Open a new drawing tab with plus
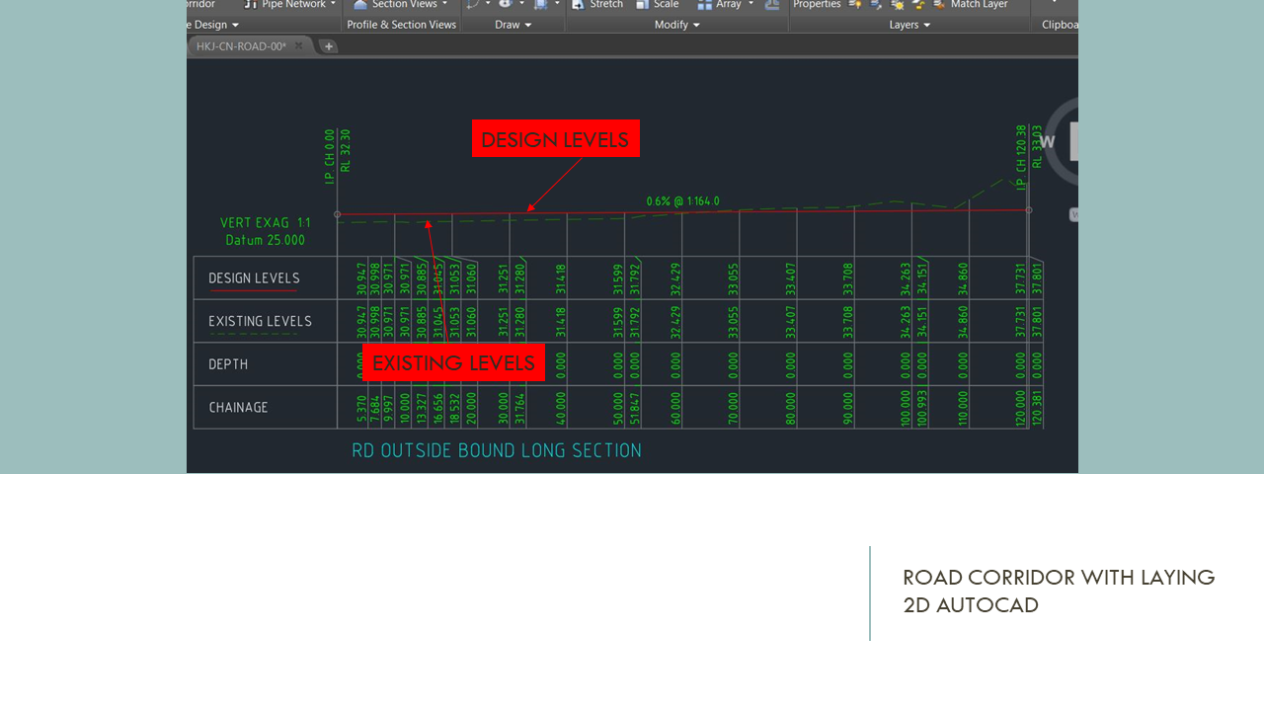This screenshot has height=711, width=1264. click(x=329, y=46)
